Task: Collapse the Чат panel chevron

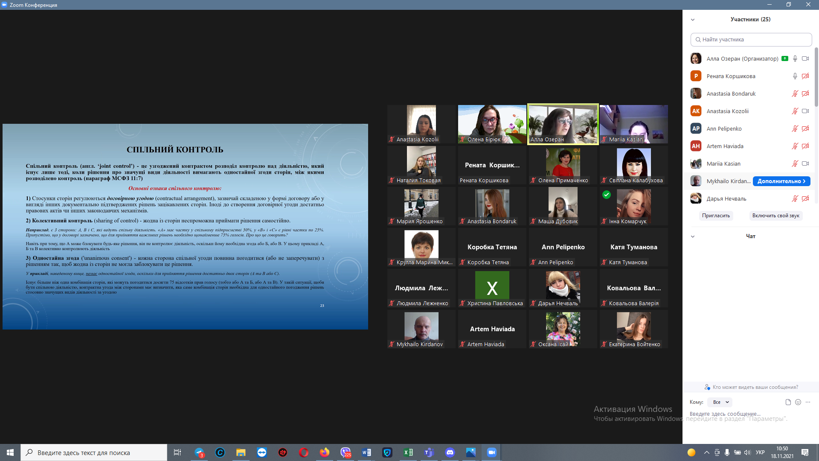Action: 693,236
